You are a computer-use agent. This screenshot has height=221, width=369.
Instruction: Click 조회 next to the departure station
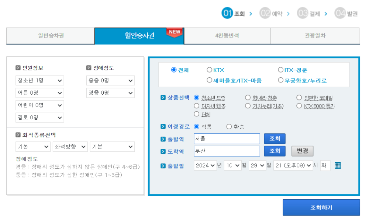[x=275, y=138]
